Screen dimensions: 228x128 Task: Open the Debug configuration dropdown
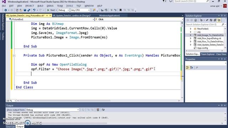(63, 10)
